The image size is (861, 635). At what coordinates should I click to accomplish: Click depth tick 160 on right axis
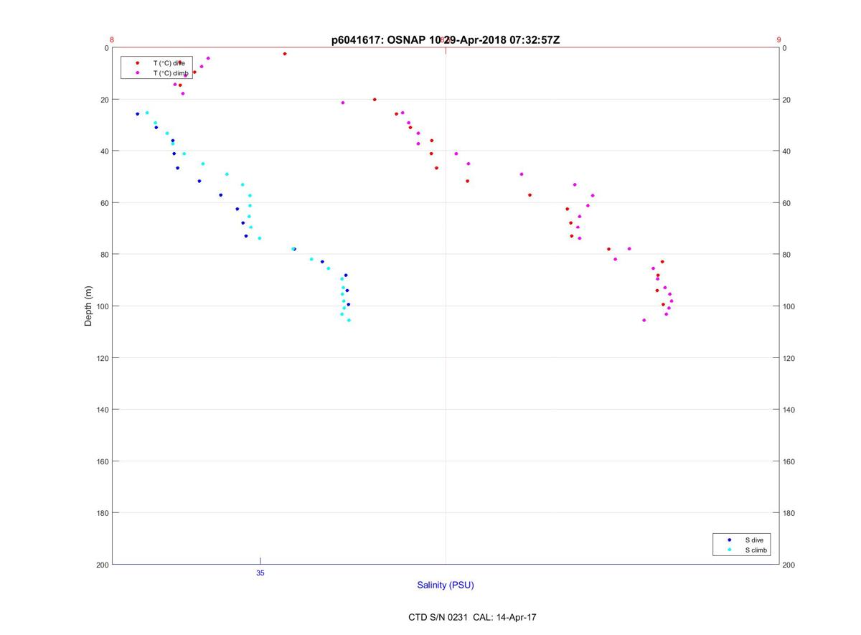point(789,461)
